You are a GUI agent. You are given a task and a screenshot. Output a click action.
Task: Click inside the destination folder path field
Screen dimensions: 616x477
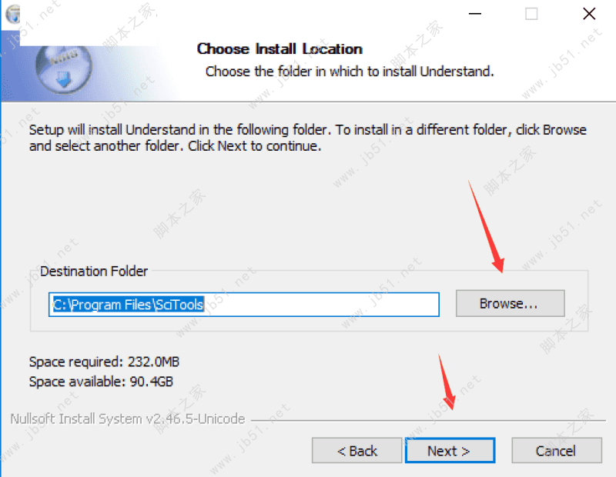coord(243,304)
